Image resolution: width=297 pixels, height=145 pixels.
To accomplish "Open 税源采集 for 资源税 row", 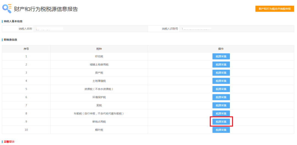I will (x=221, y=89).
